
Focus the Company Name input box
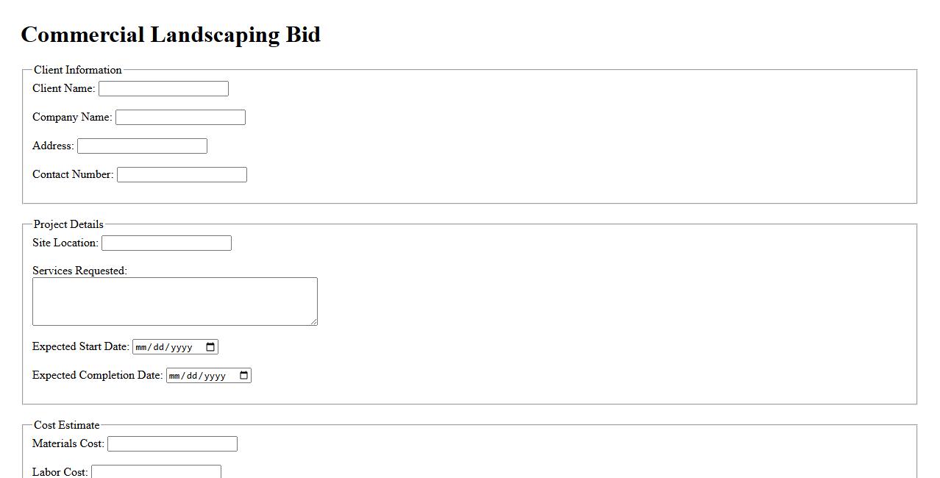180,118
